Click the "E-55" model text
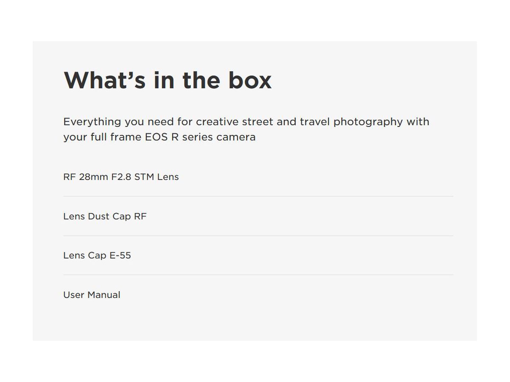This screenshot has width=510, height=382. pos(120,256)
